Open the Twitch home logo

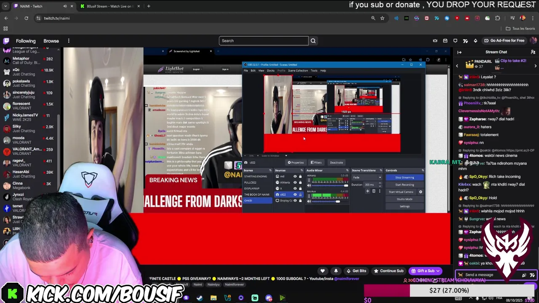(6, 41)
